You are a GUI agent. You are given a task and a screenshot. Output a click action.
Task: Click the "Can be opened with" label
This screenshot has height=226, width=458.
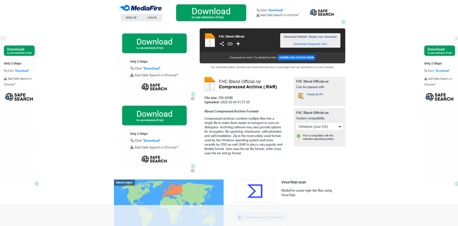[310, 87]
